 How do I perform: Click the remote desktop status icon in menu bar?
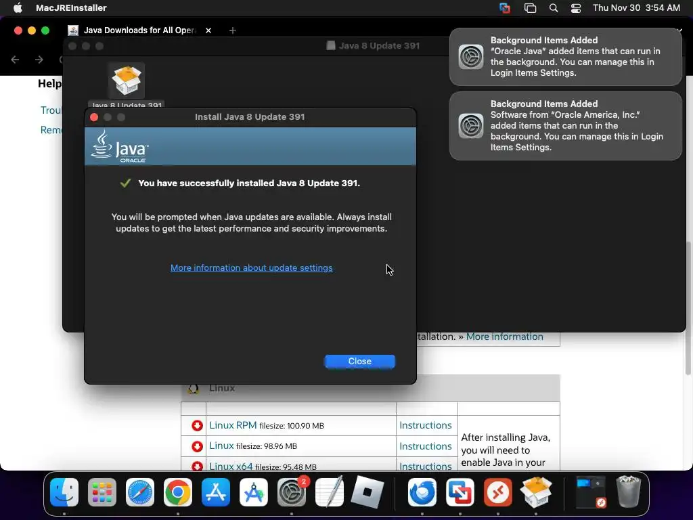[505, 8]
